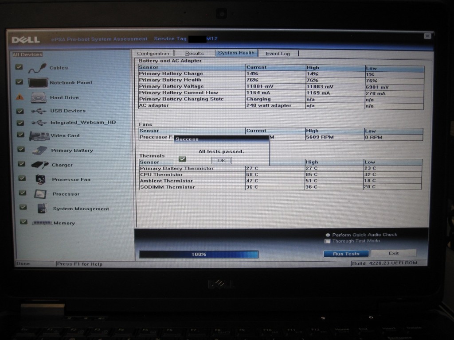Click the Processor Fan icon
This screenshot has height=340, width=454.
(x=40, y=180)
